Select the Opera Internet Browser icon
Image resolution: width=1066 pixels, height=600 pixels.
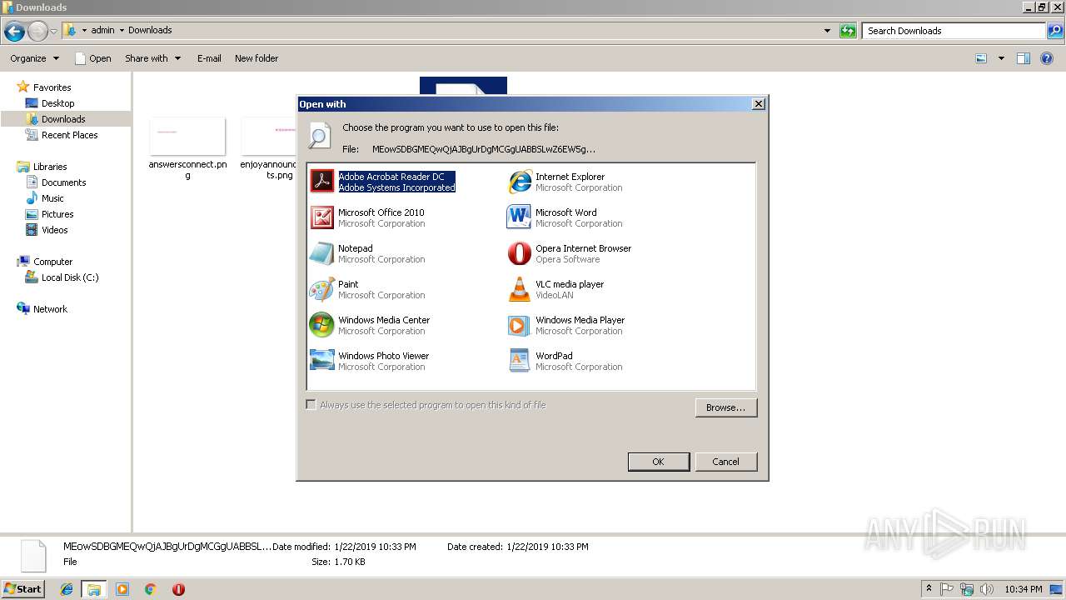(520, 252)
